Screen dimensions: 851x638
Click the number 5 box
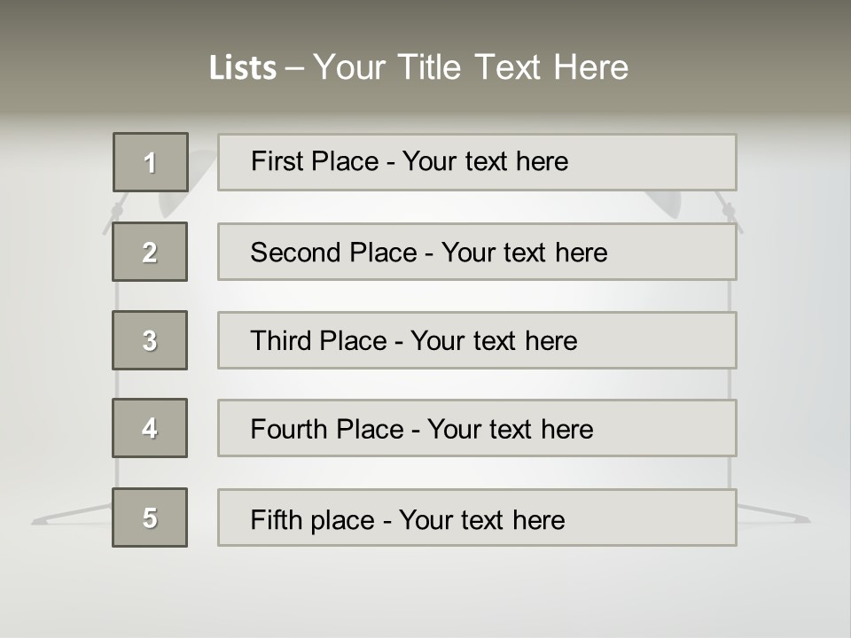[150, 517]
